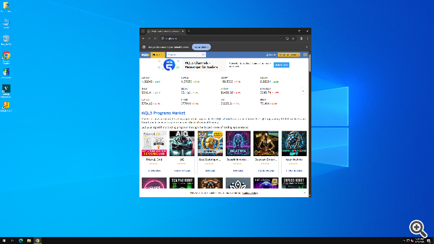Open Google Chrome desktop shortcut
434x244 pixels.
coord(6,57)
